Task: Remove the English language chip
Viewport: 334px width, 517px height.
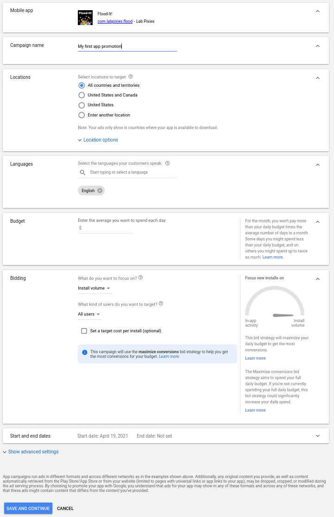Action: 100,191
